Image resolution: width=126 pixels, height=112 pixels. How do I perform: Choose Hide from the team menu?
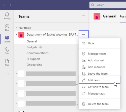pos(100,43)
